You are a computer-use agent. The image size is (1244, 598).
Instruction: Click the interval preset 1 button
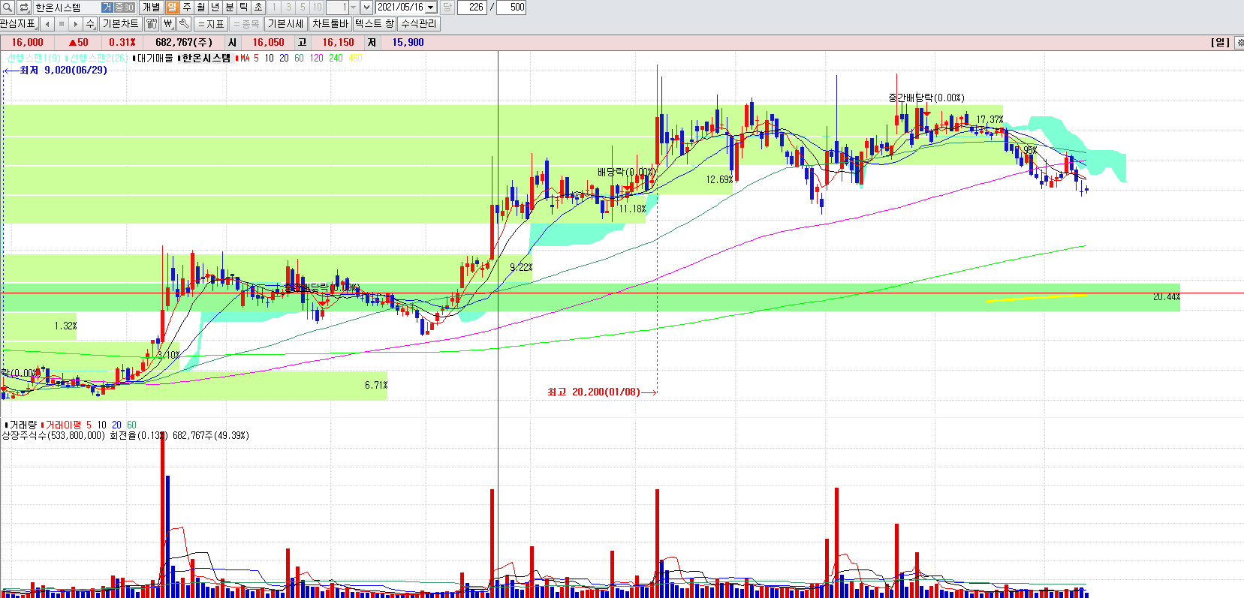[273, 8]
